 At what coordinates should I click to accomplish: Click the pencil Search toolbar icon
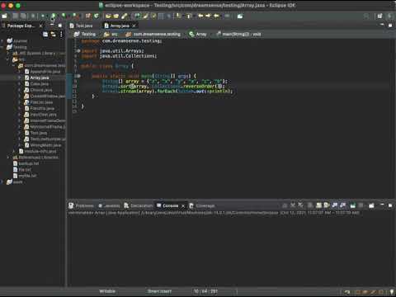[x=125, y=16]
